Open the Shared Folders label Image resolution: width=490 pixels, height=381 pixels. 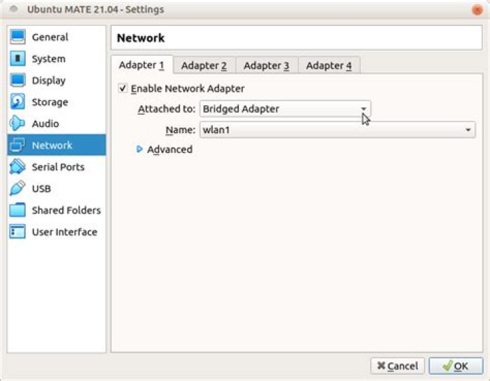pos(66,210)
